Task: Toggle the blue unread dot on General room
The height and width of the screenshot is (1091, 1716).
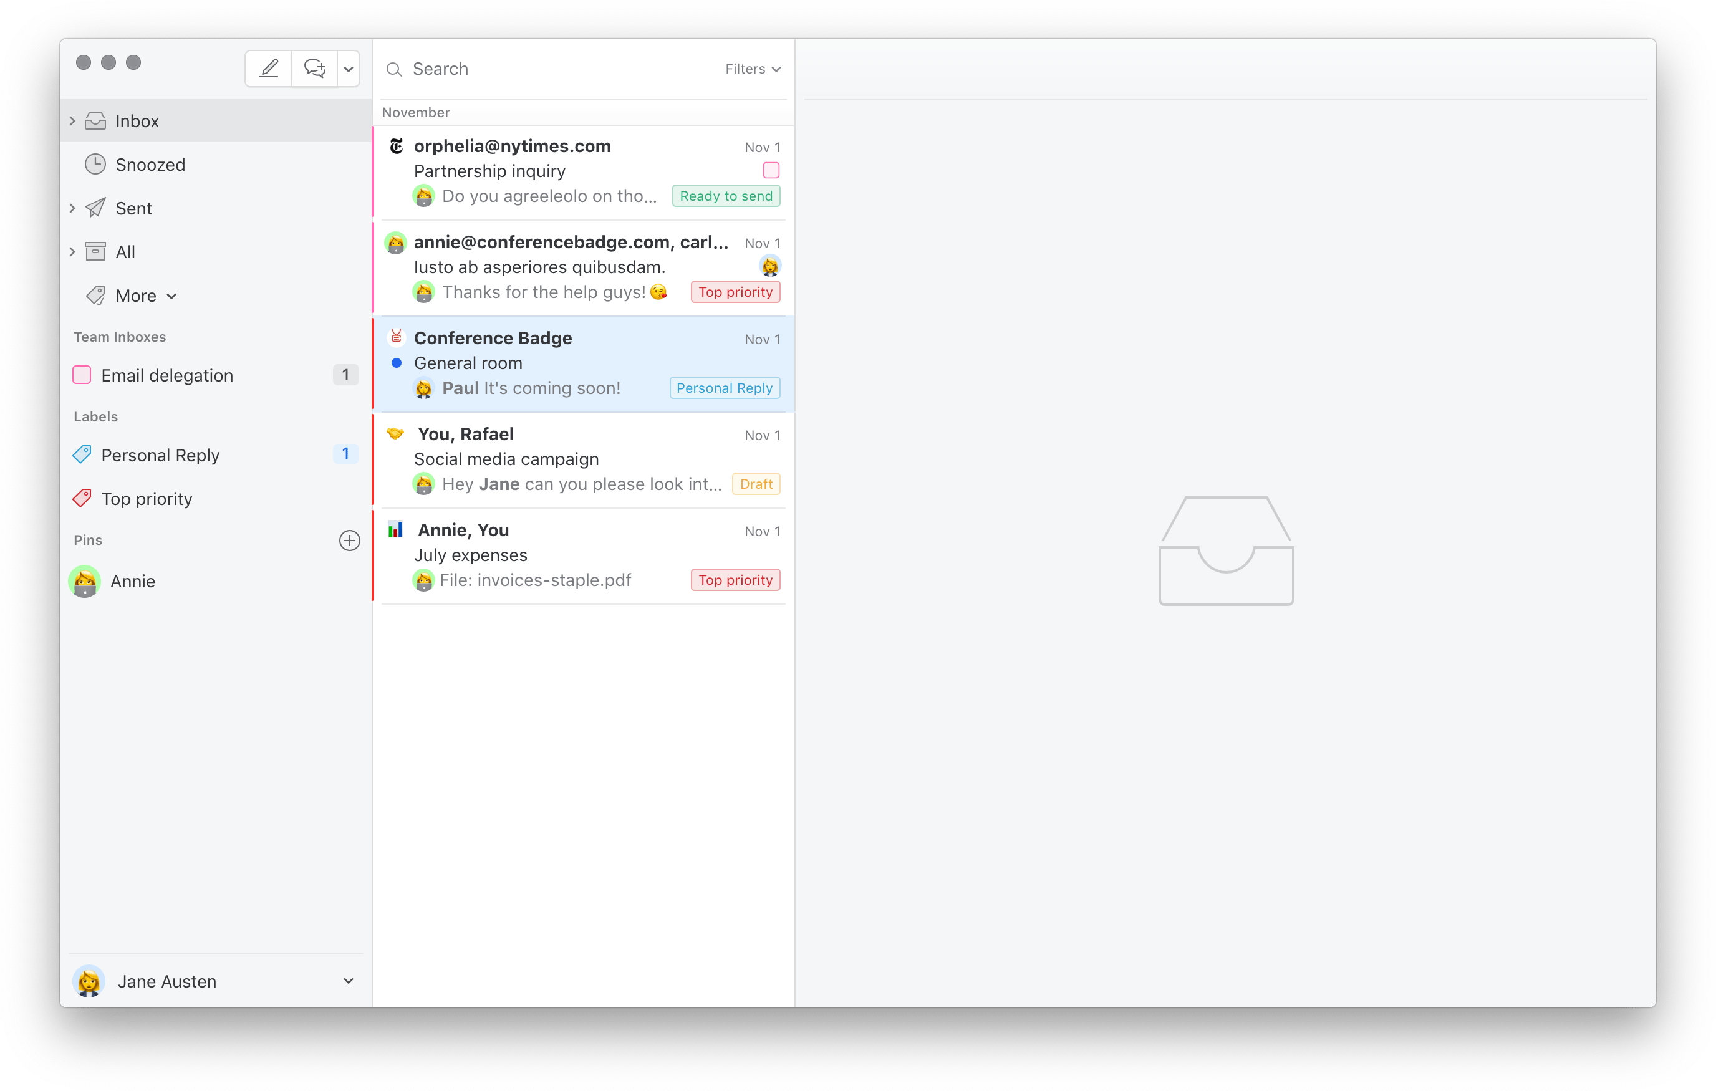Action: 396,363
